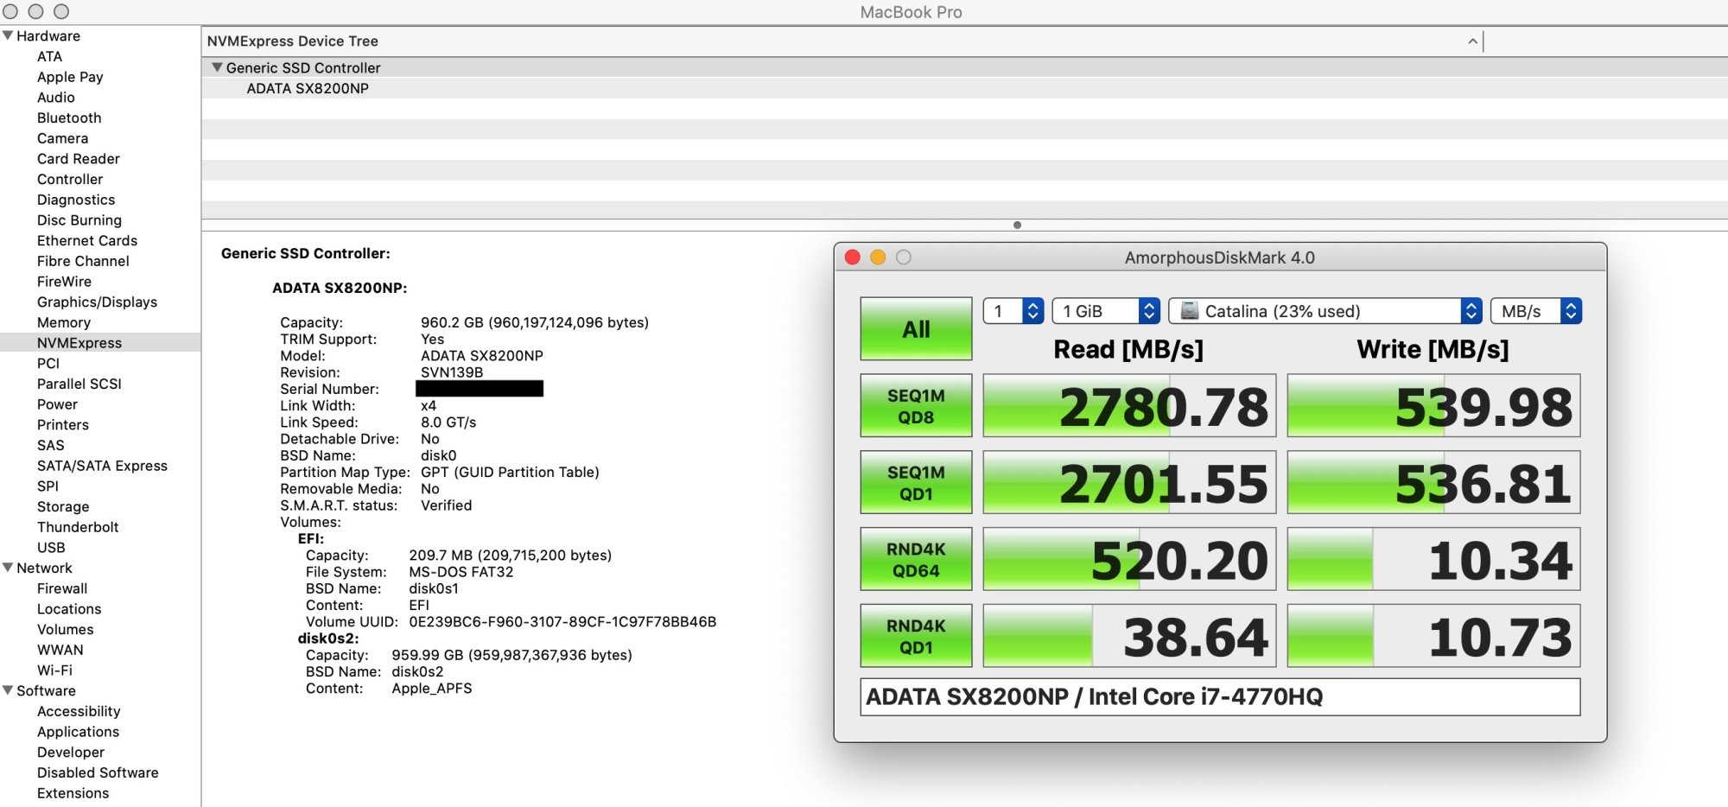
Task: Open Controller in the sidebar
Action: click(69, 179)
